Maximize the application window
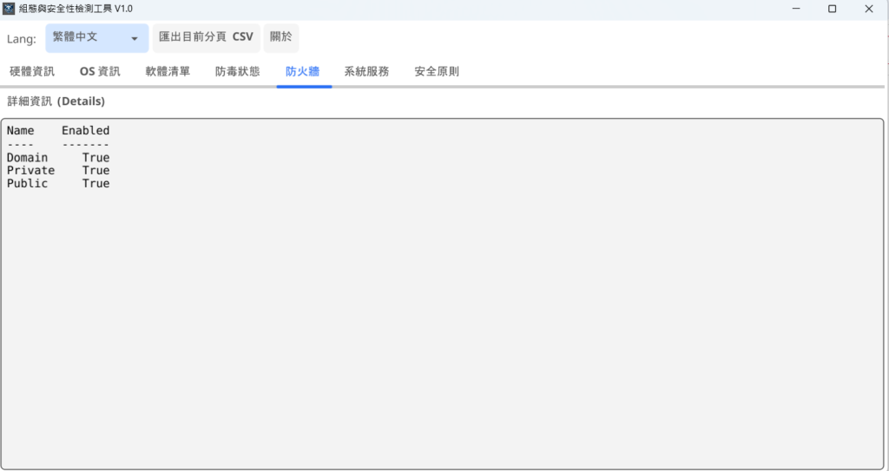The image size is (889, 471). (x=832, y=9)
